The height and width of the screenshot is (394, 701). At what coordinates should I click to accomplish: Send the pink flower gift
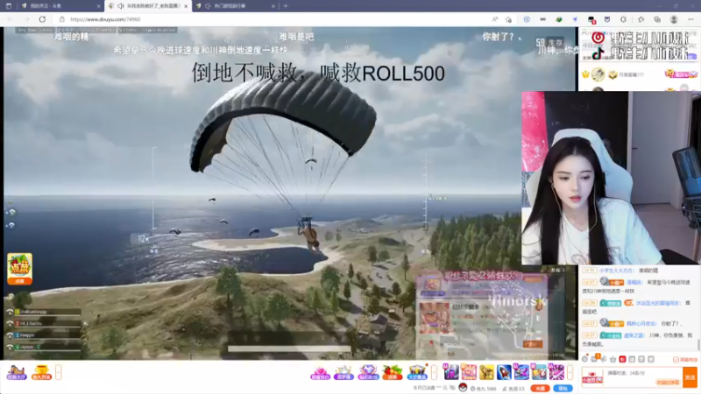[x=320, y=373]
